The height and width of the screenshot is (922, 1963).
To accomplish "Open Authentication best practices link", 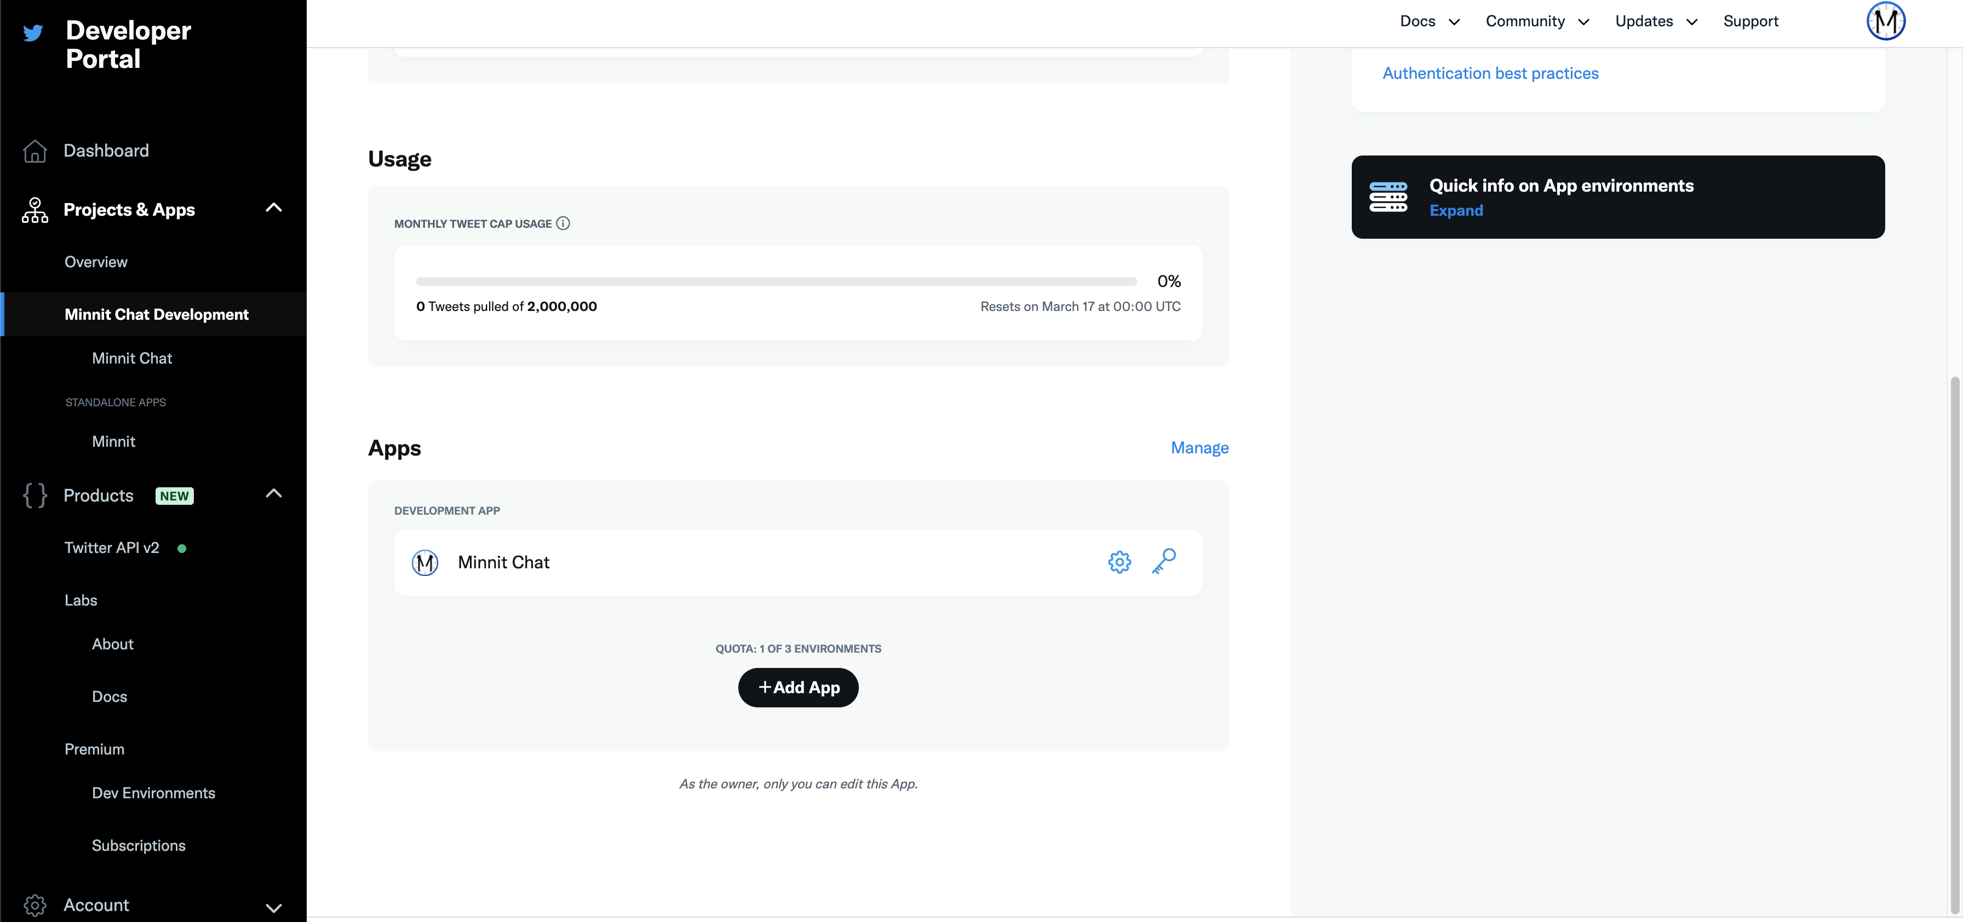I will point(1490,72).
